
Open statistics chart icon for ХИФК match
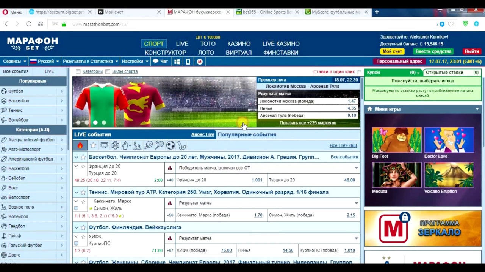pyautogui.click(x=170, y=238)
